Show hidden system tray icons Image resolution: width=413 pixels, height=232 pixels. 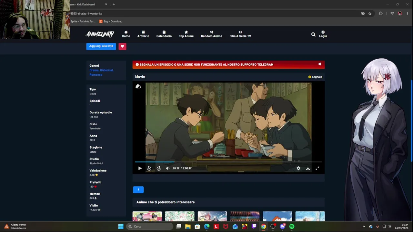364,227
